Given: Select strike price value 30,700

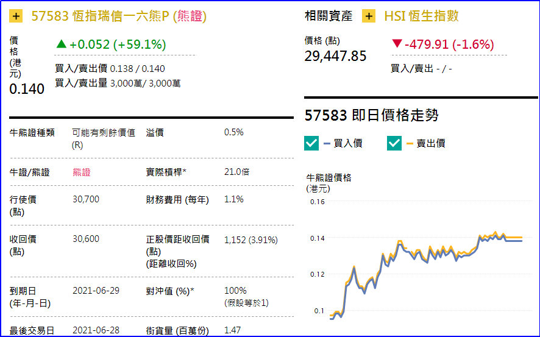Looking at the screenshot, I should coord(86,199).
